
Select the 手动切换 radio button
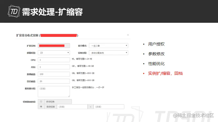tap(41, 101)
